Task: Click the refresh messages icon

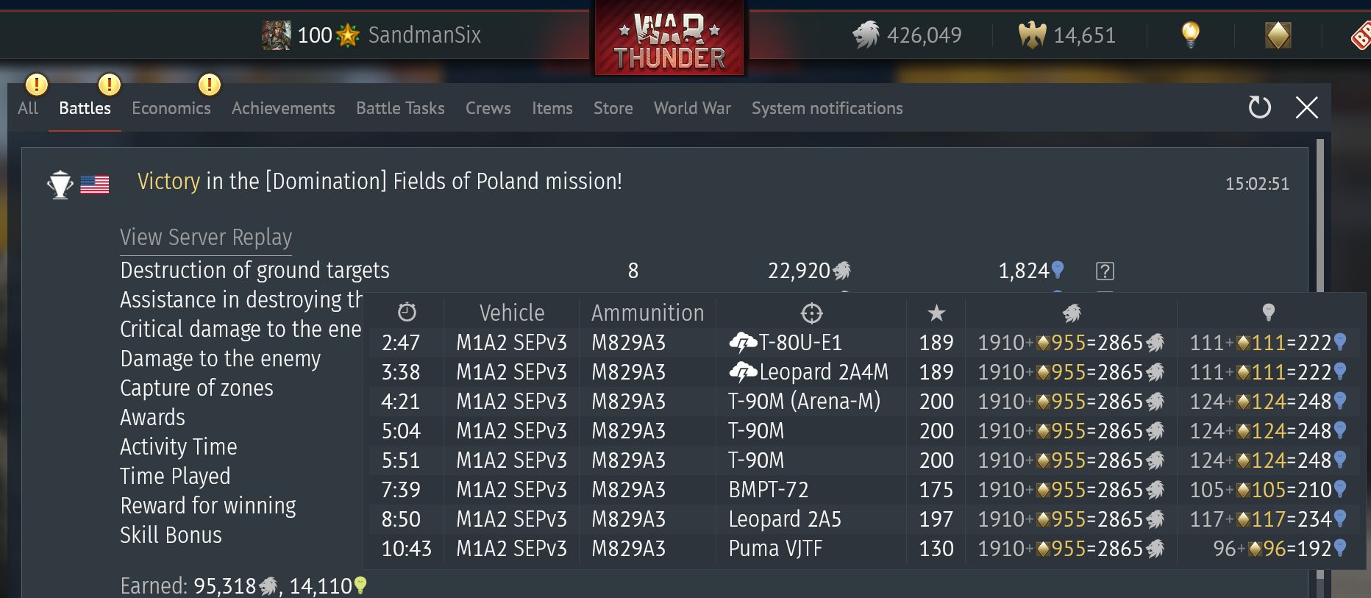Action: click(1259, 107)
